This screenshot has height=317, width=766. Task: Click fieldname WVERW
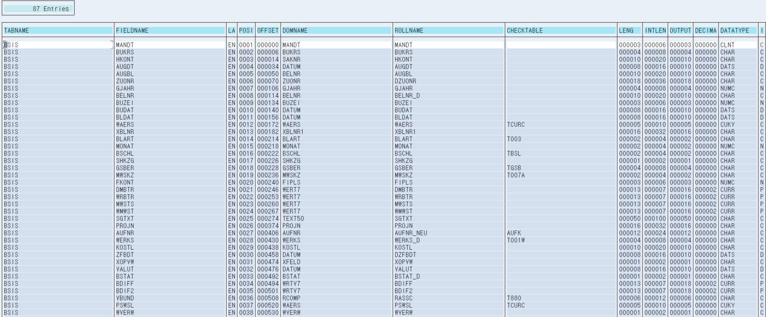point(125,312)
